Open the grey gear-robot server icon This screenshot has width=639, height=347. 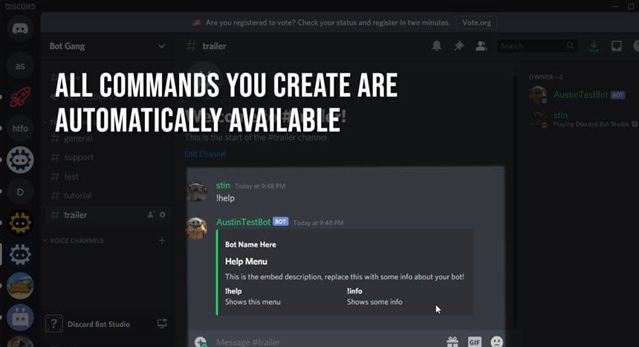point(20,254)
